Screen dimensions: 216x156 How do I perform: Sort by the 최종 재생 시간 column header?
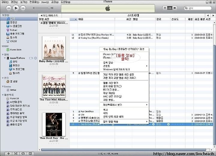203,19
